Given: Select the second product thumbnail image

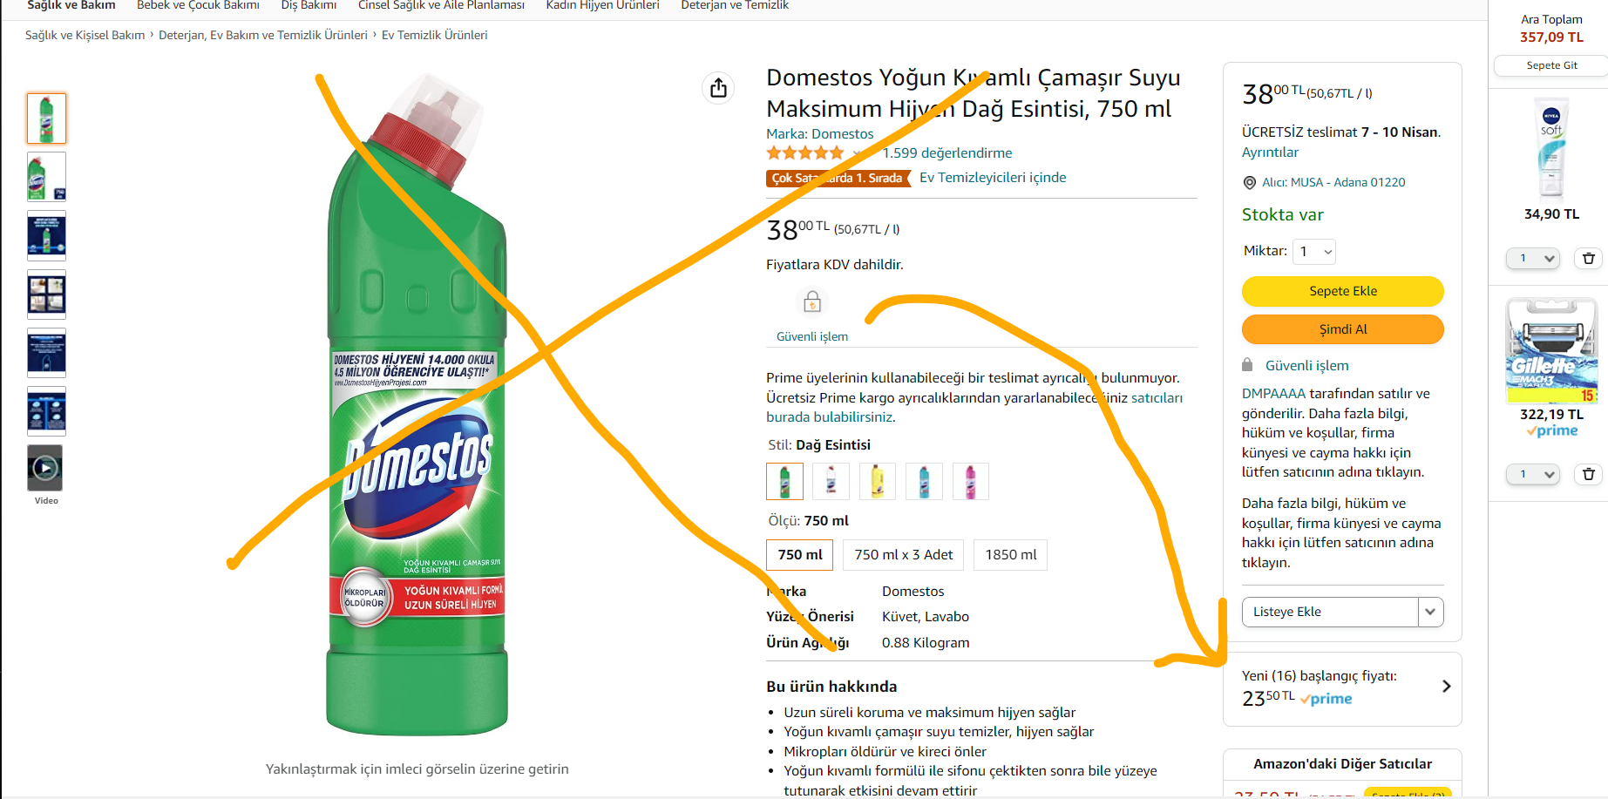Looking at the screenshot, I should 46,177.
